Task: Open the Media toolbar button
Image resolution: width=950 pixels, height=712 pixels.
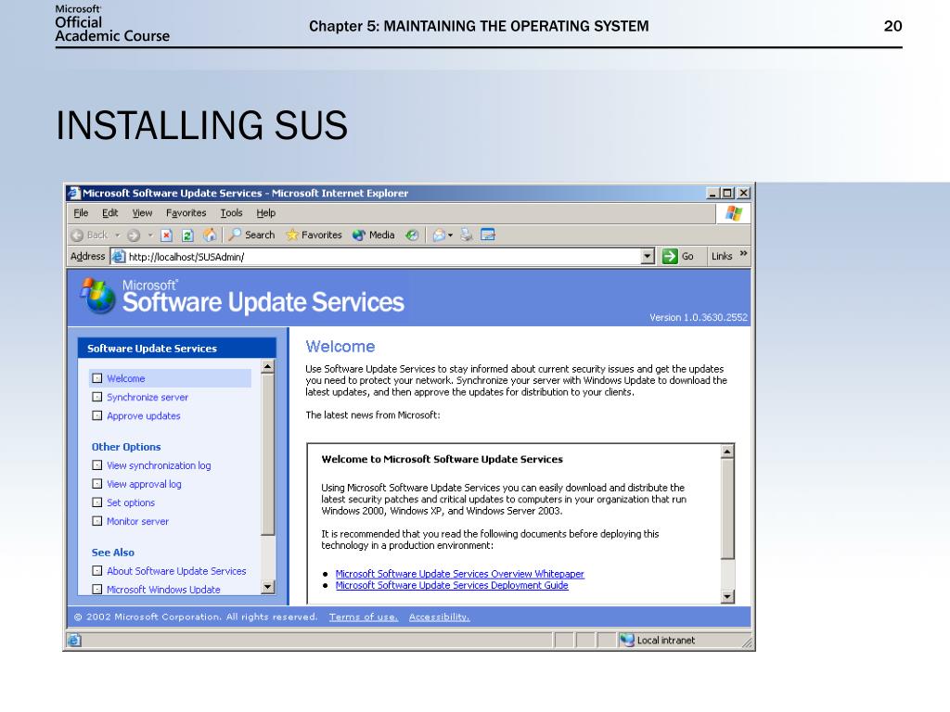Action: [x=373, y=235]
